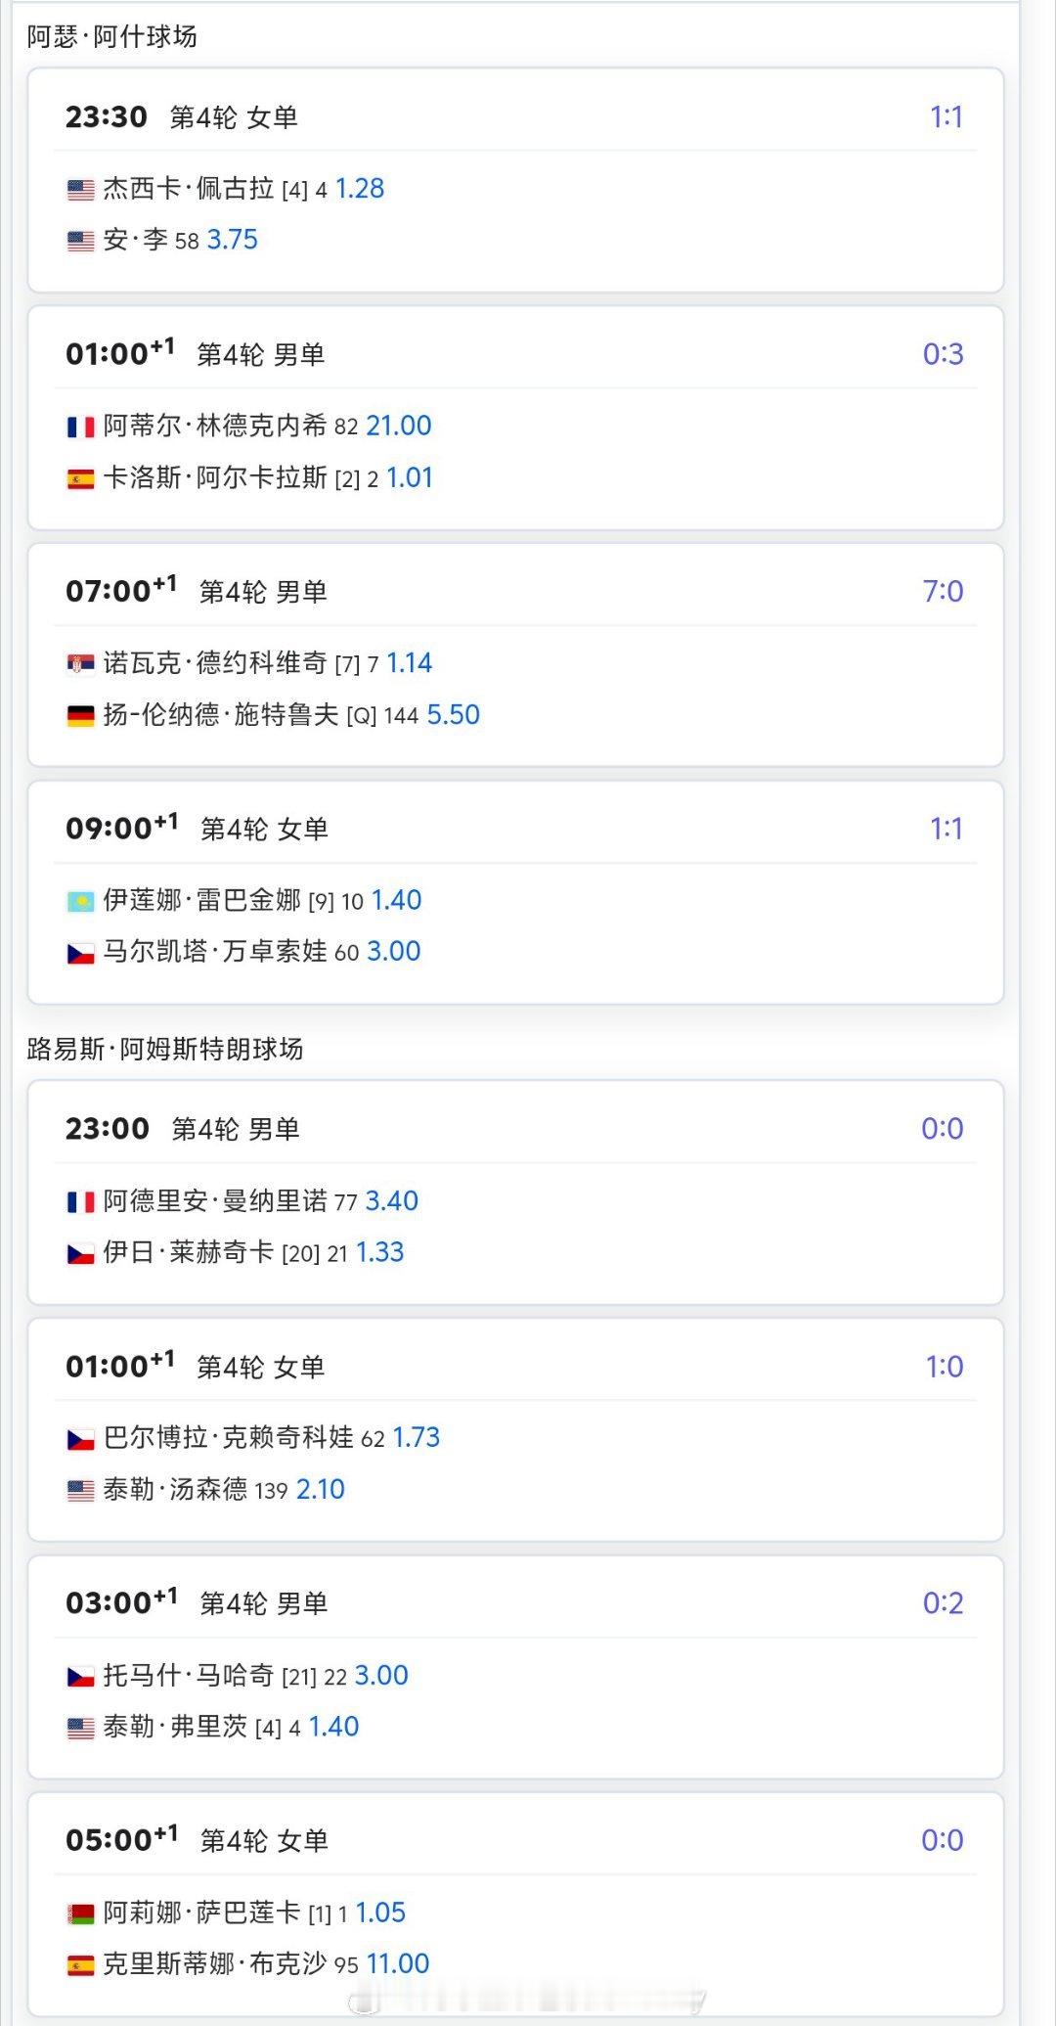Screen dimensions: 1056x2026
Task: Click the German flag beside 扬-伦纳德·施特鲁夫
Action: [x=80, y=716]
